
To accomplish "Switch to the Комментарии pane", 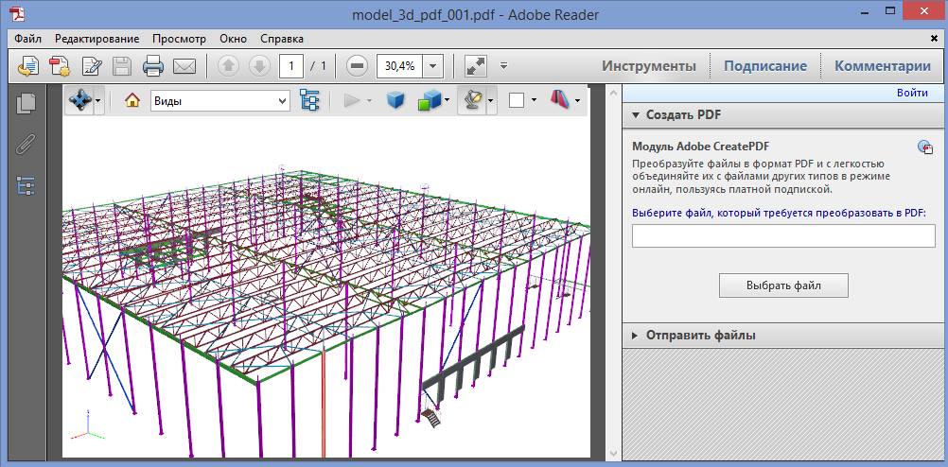I will coord(882,66).
